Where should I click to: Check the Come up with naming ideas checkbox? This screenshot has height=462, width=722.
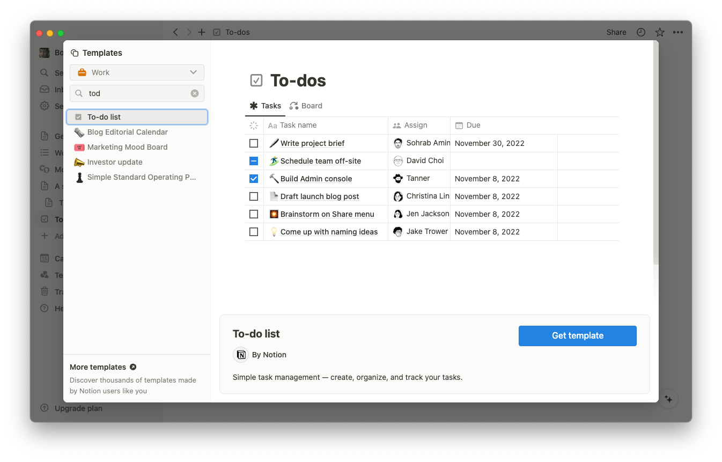254,232
